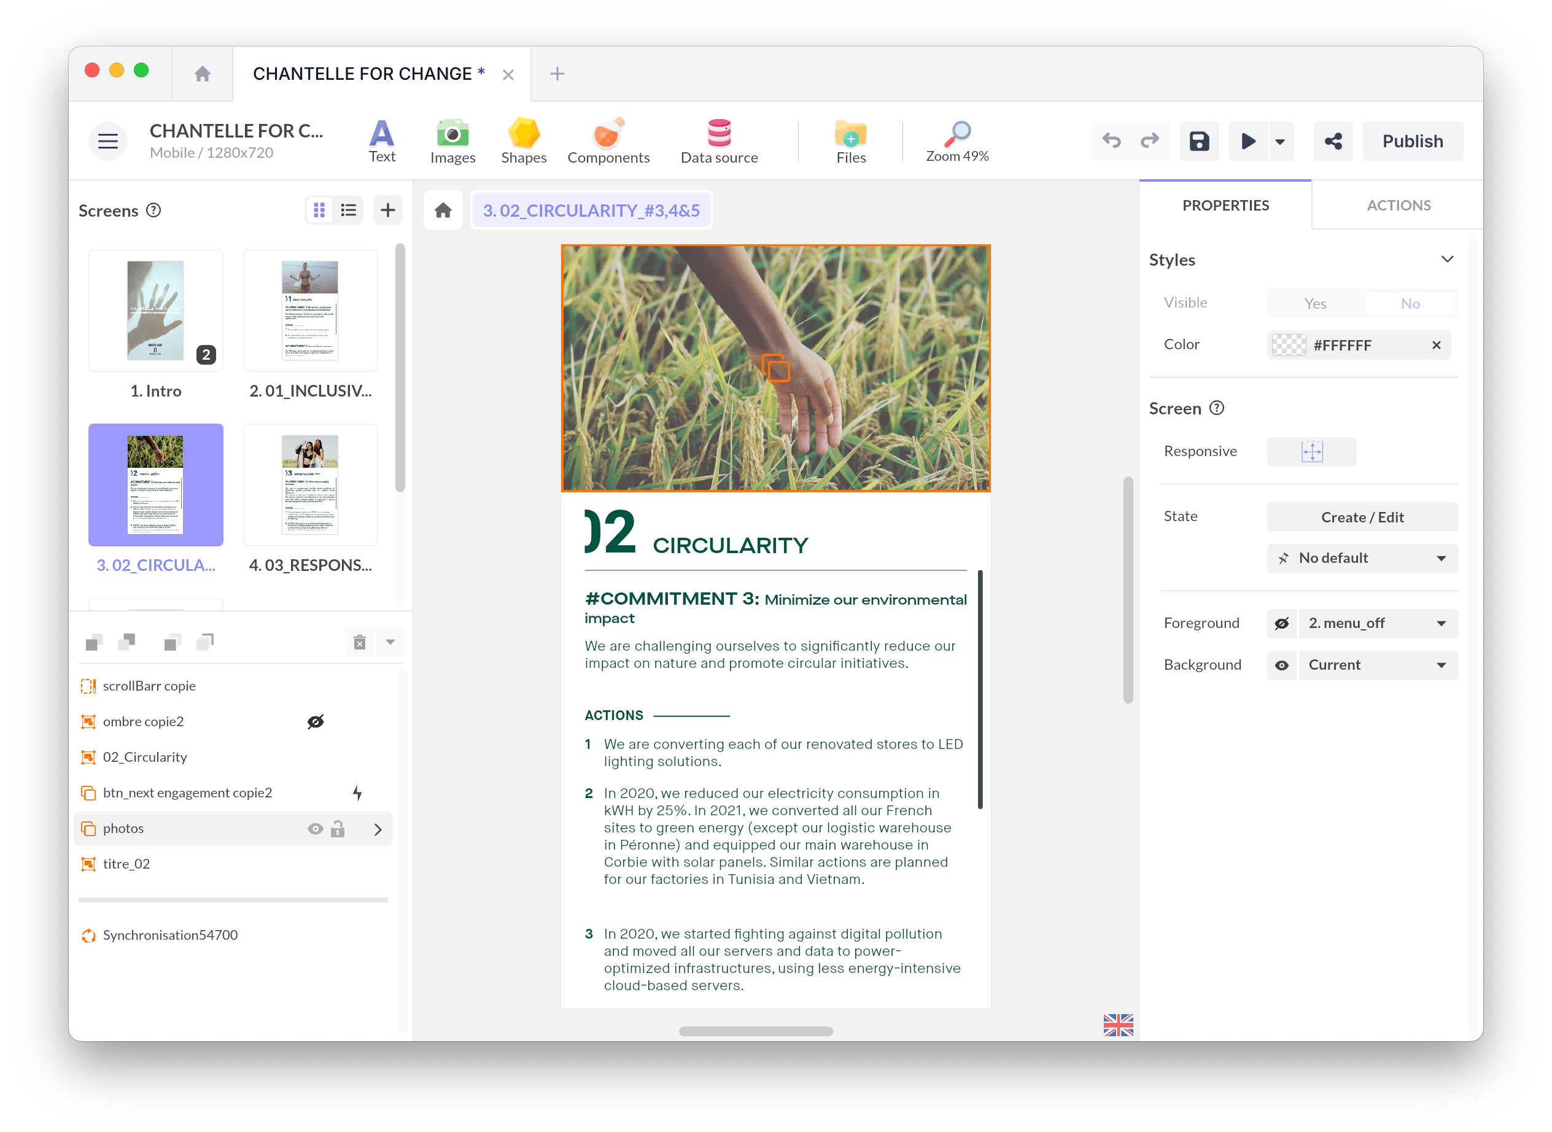1552x1132 pixels.
Task: Open the Background screen dropdown
Action: click(1378, 665)
